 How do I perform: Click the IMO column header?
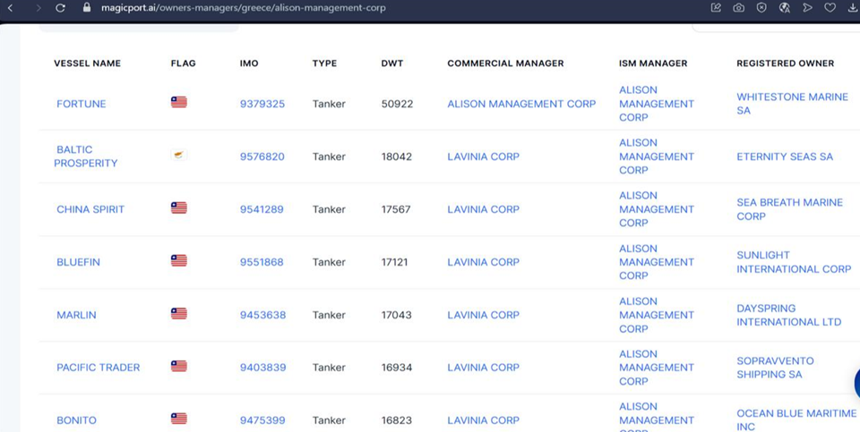click(x=249, y=63)
